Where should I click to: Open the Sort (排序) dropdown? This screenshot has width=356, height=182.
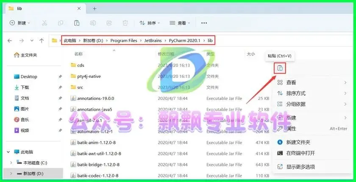[150, 23]
